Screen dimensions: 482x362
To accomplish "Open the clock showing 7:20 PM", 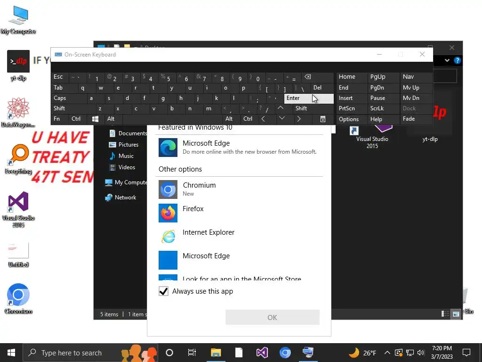I will coord(442,353).
